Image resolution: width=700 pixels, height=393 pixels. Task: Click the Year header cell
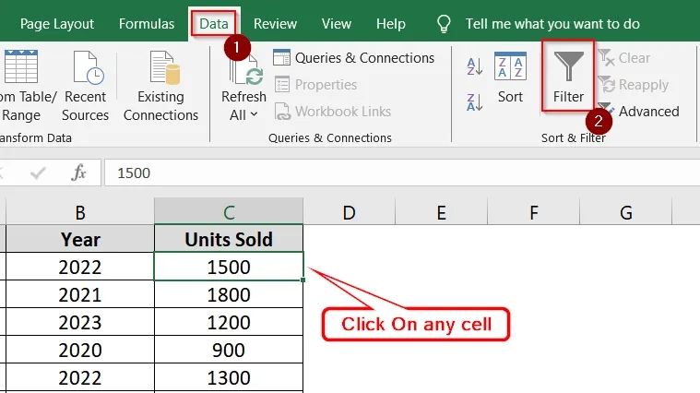pos(80,239)
